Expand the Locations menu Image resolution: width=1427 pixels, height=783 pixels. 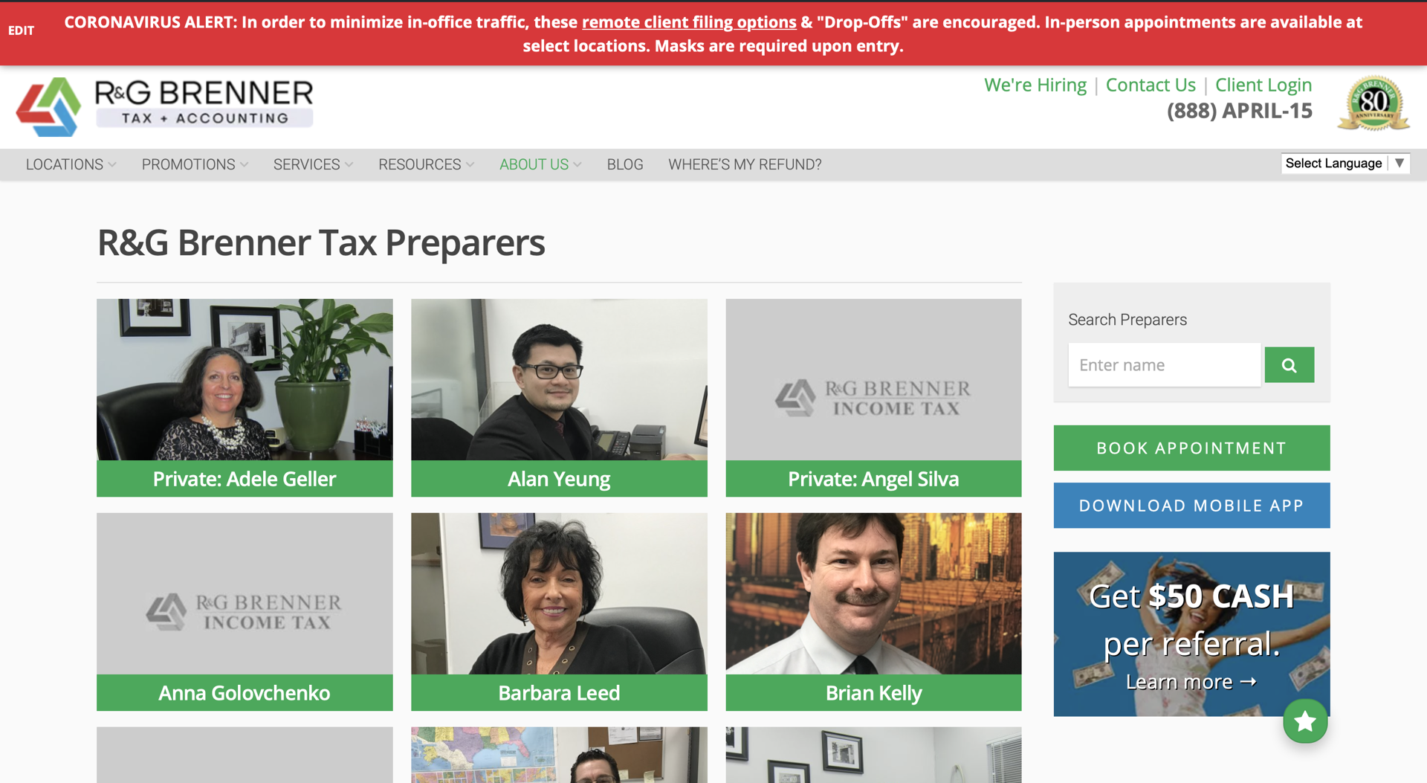click(x=71, y=164)
